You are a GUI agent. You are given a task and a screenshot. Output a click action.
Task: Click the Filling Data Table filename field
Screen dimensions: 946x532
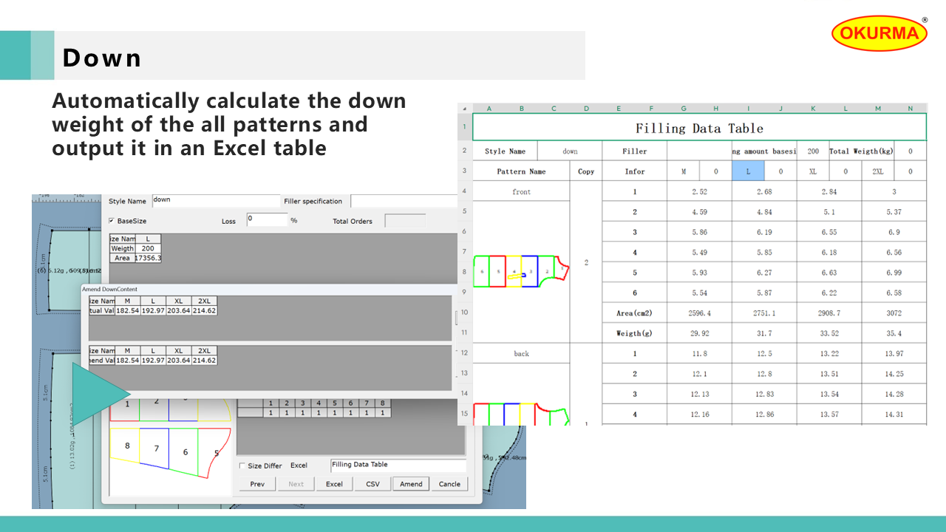[398, 465]
